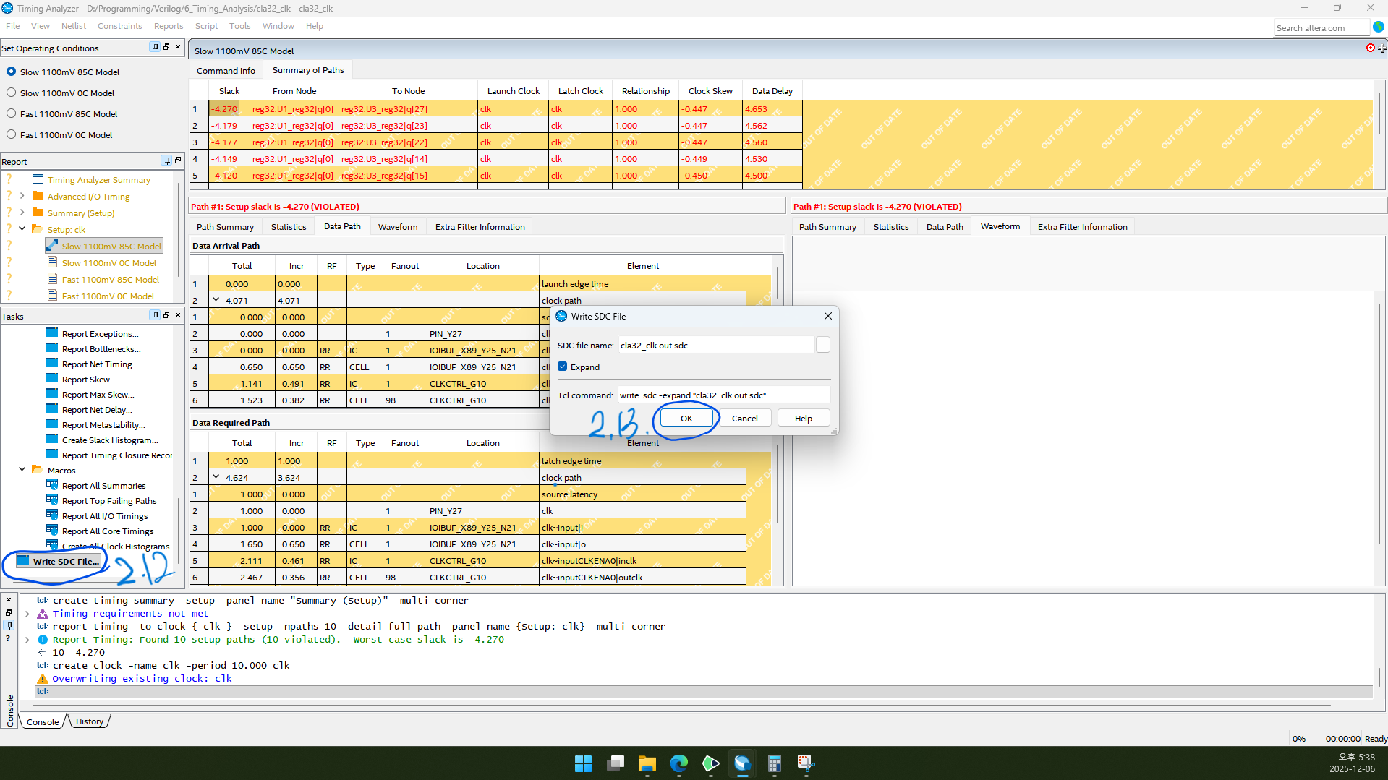Collapse the clock path row in Data Arrival Path
Image resolution: width=1388 pixels, height=780 pixels.
216,299
